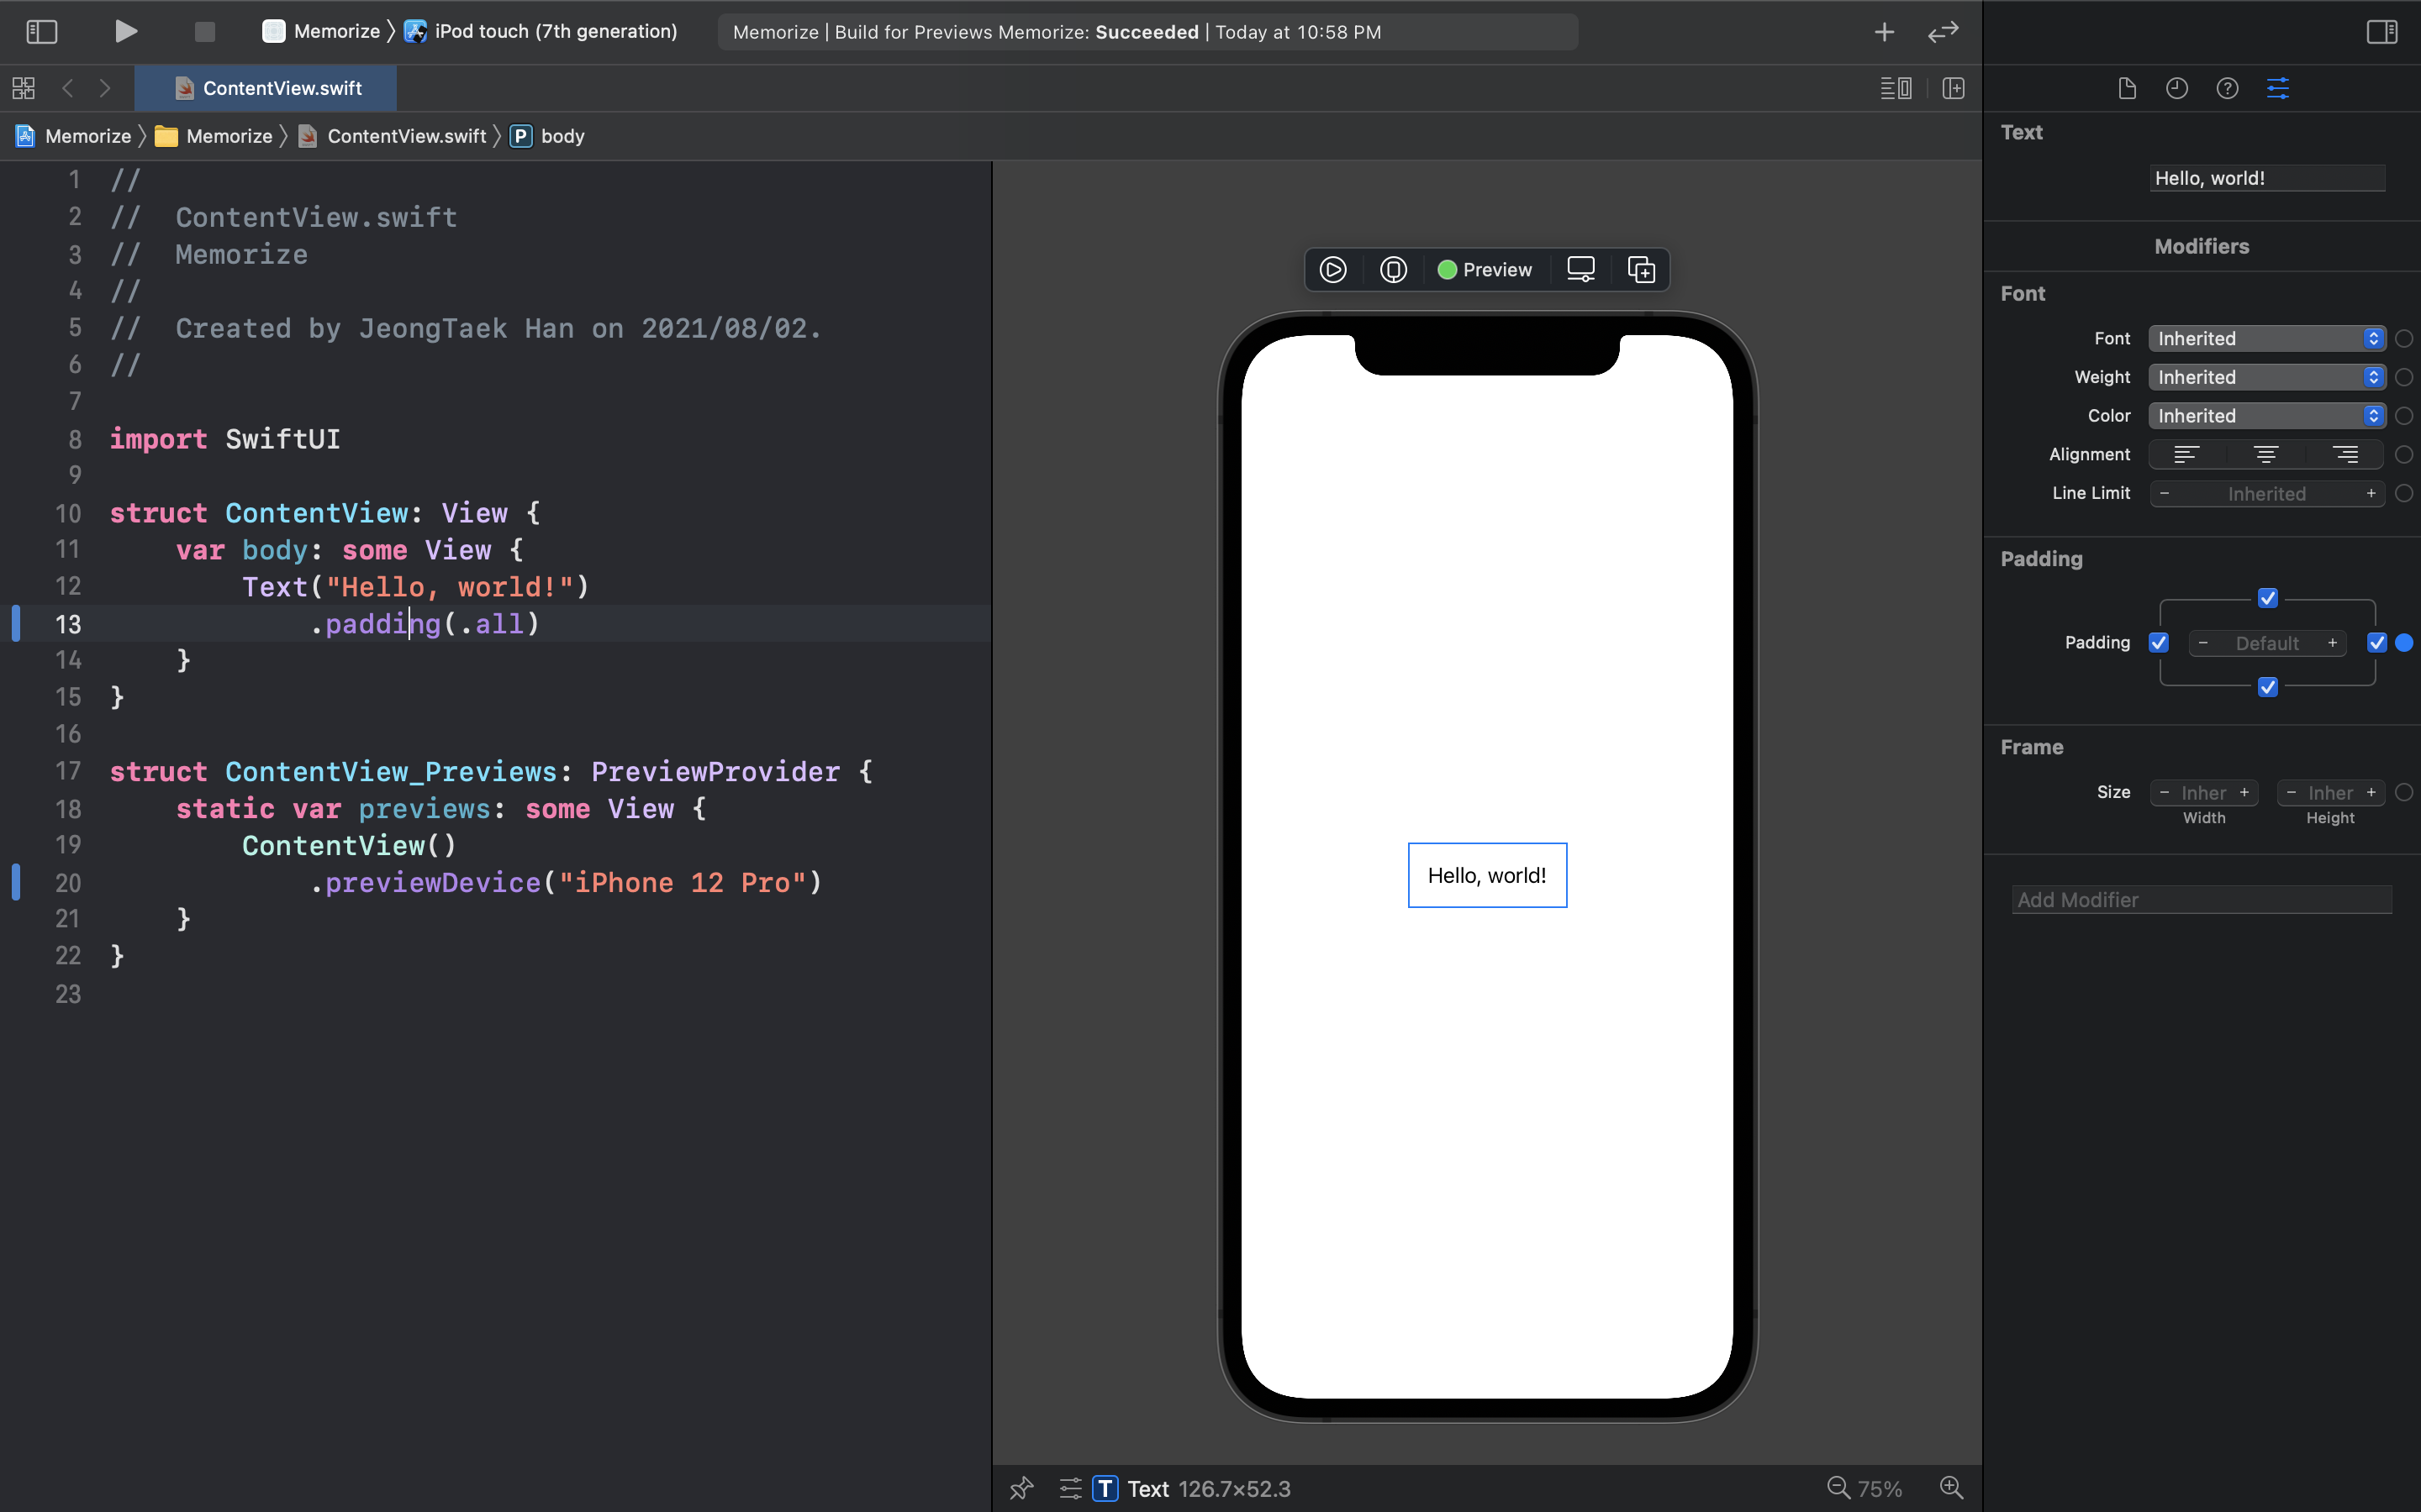
Task: Click the Add Modifier field
Action: (2201, 900)
